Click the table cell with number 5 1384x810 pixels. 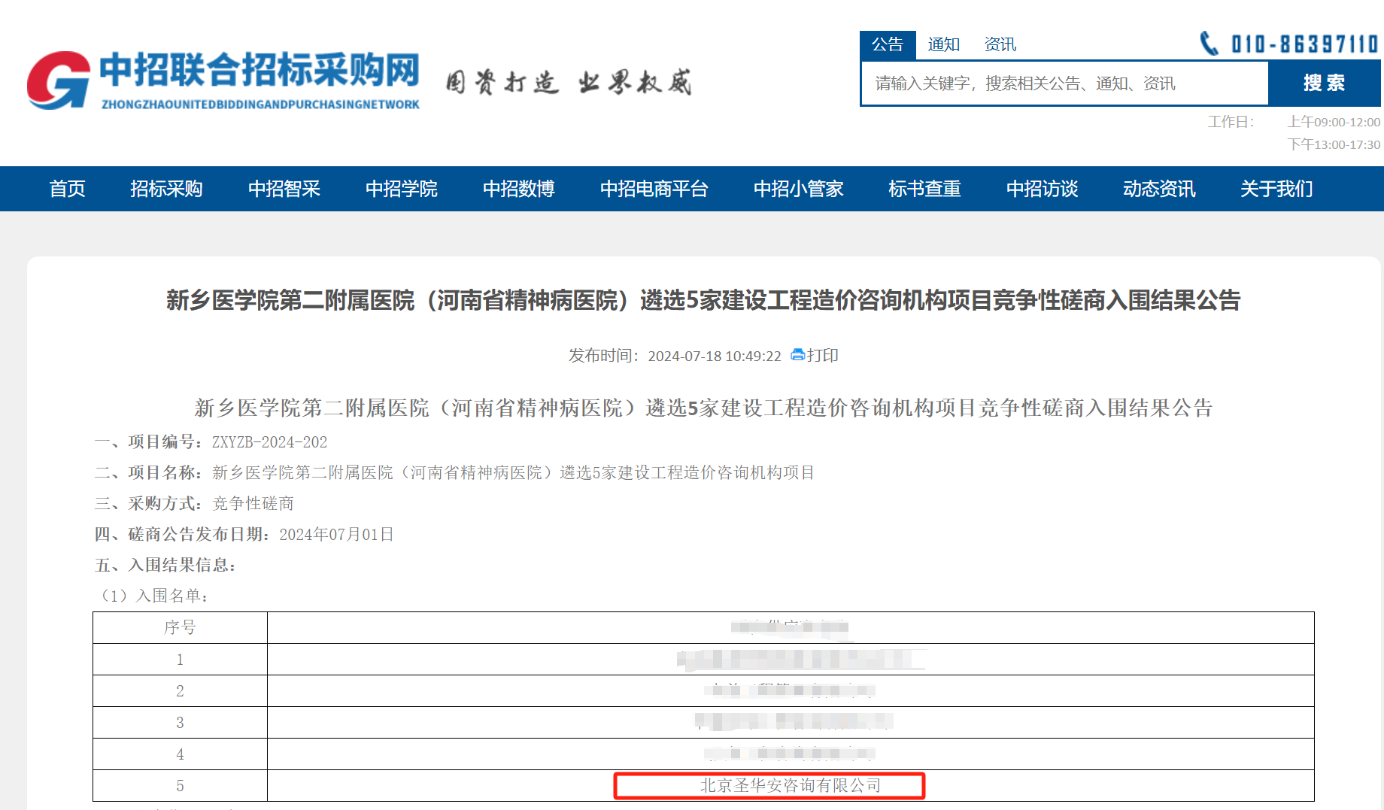[180, 785]
